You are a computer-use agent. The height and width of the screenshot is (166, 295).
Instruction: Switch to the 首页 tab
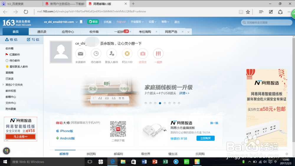click(x=16, y=32)
